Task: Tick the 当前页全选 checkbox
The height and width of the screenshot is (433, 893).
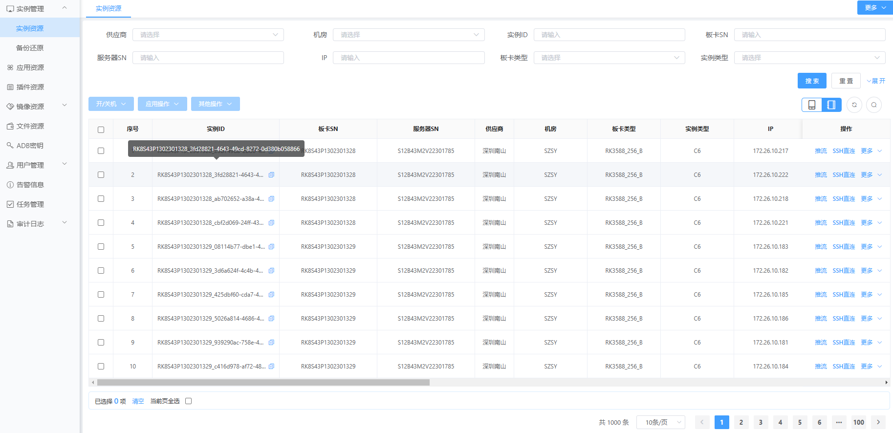Action: coord(188,401)
